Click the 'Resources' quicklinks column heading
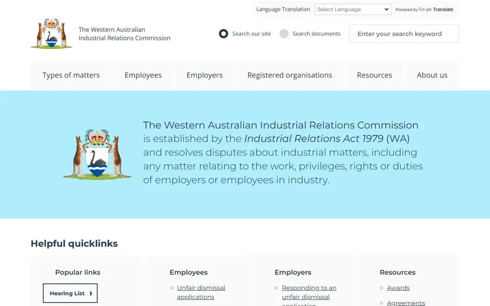This screenshot has width=490, height=306. pyautogui.click(x=398, y=272)
